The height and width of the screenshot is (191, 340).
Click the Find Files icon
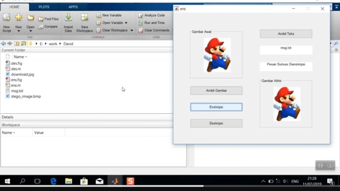tap(41, 19)
